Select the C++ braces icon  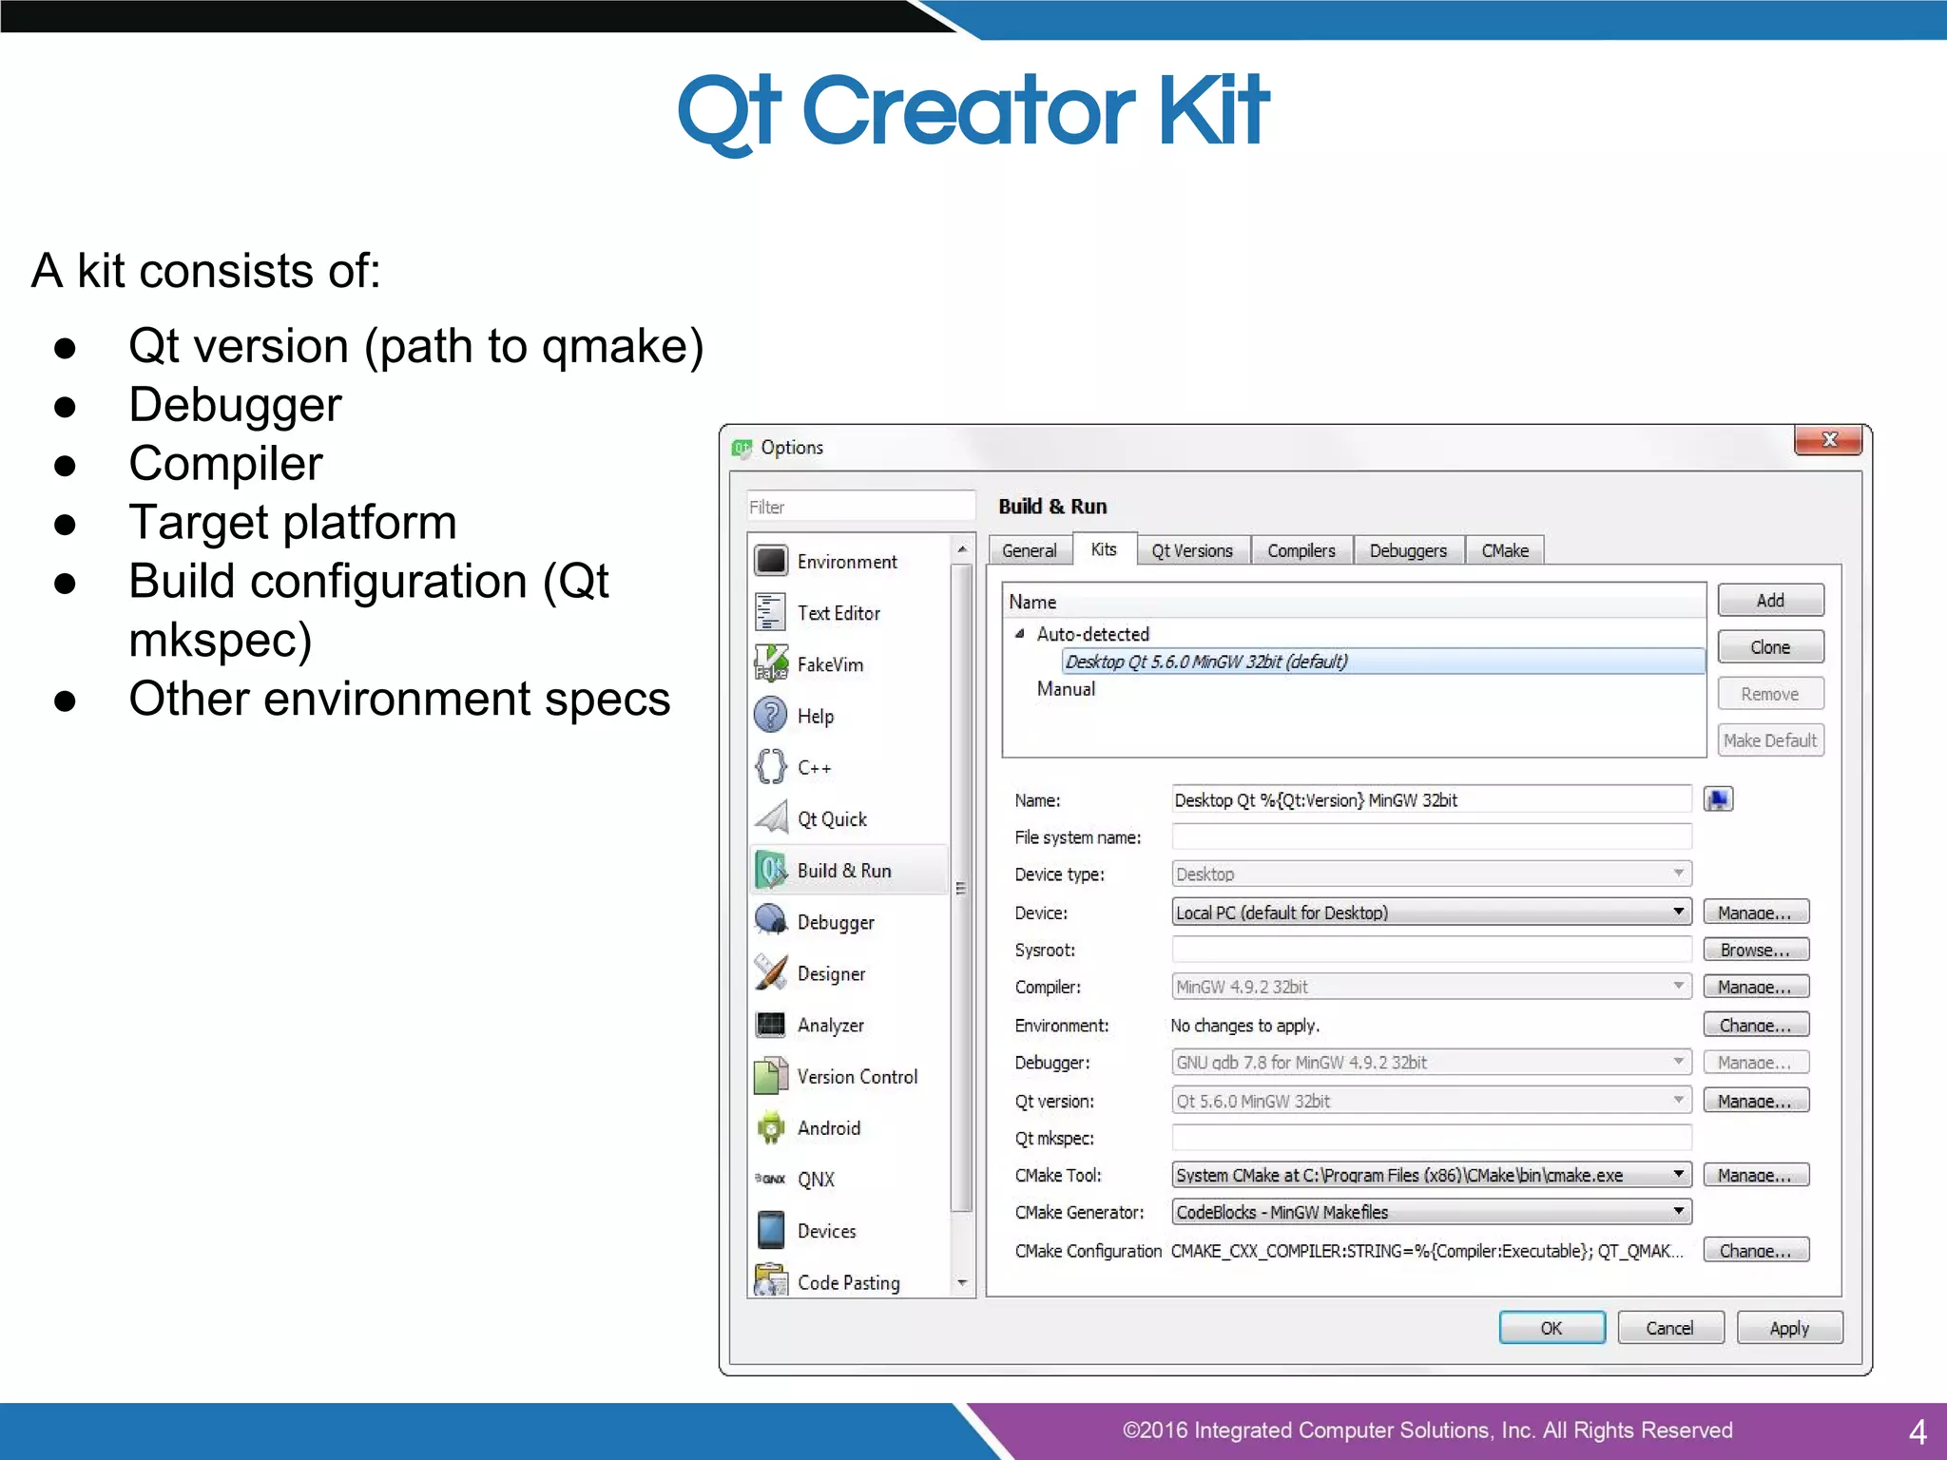point(771,766)
